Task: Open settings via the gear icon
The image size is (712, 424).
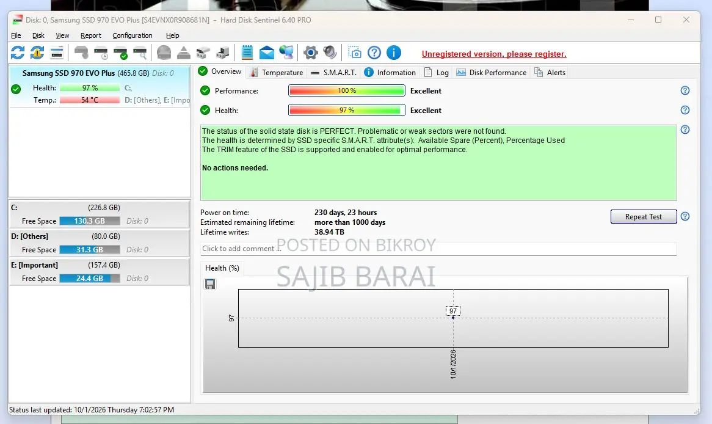Action: point(311,53)
